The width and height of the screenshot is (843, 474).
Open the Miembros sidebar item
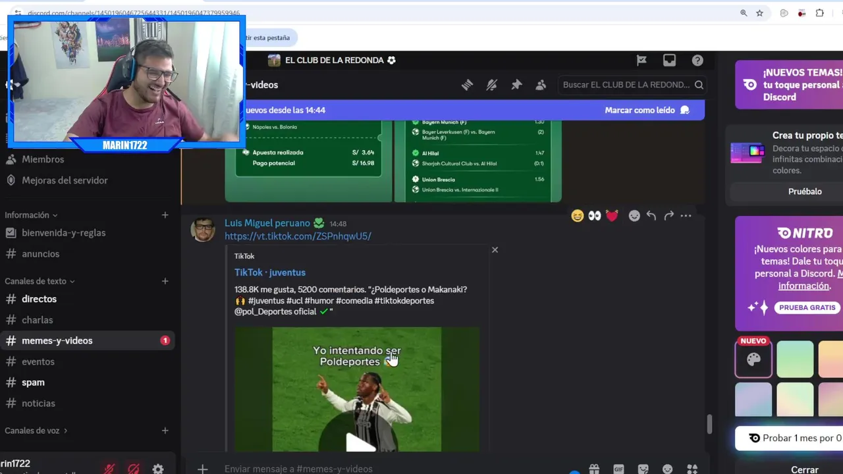click(x=43, y=159)
